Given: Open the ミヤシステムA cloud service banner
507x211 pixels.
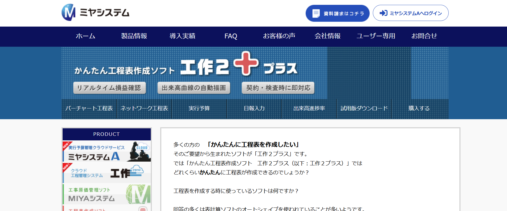Looking at the screenshot, I should 107,151.
